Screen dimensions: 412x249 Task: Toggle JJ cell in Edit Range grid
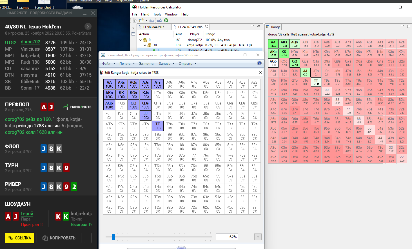click(x=146, y=115)
